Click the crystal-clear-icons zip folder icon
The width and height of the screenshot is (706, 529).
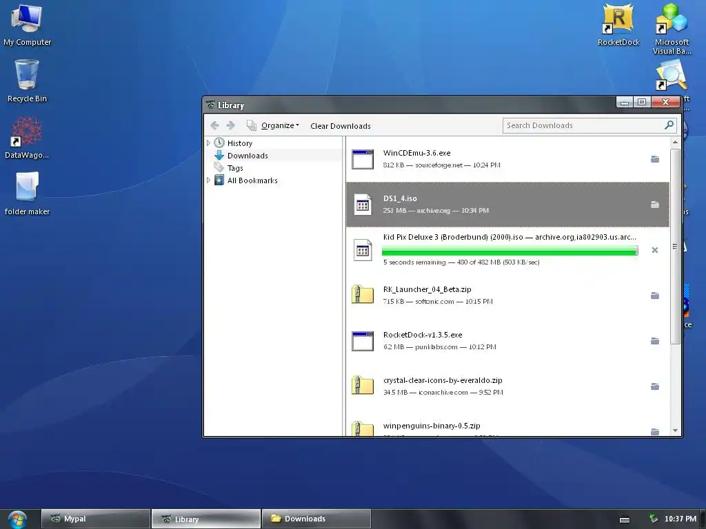363,386
